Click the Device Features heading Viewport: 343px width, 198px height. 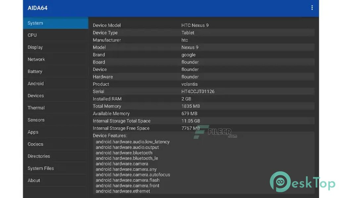110,136
